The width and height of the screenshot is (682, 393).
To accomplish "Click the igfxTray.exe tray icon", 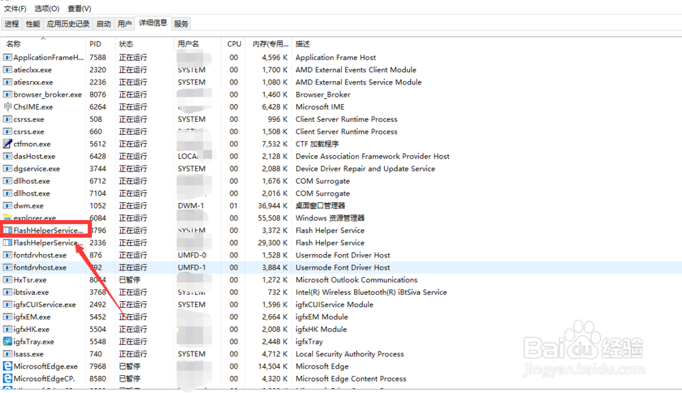I will pyautogui.click(x=8, y=341).
